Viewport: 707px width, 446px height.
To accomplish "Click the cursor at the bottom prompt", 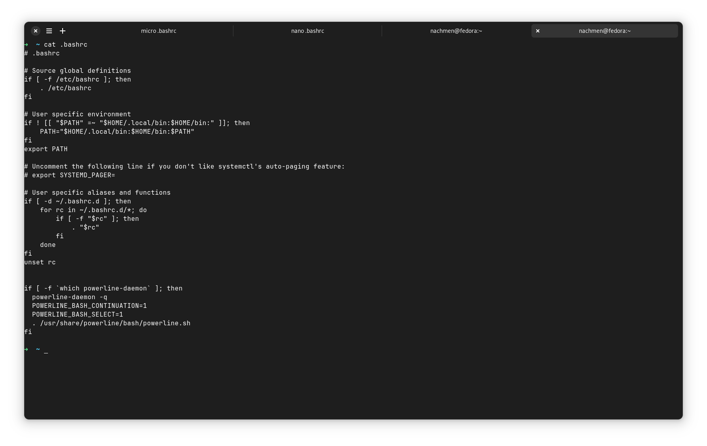I will pos(46,351).
